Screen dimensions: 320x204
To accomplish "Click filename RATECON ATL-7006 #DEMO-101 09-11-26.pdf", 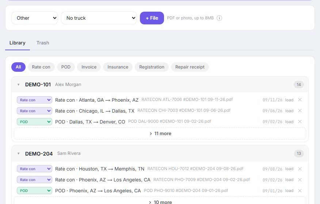I will pos(187,99).
